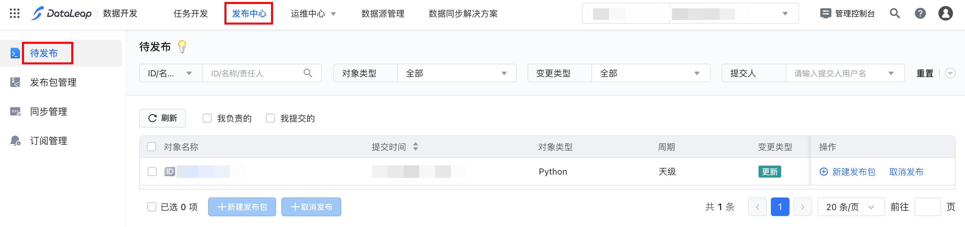965x227 pixels.
Task: Go to the 任务开发 tab
Action: pos(190,13)
